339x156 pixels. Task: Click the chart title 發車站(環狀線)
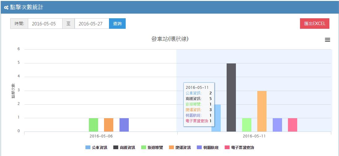[170, 39]
